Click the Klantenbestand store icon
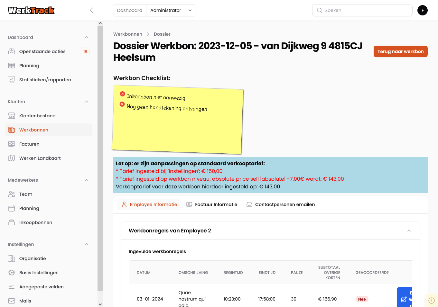This screenshot has width=438, height=307. (x=12, y=116)
